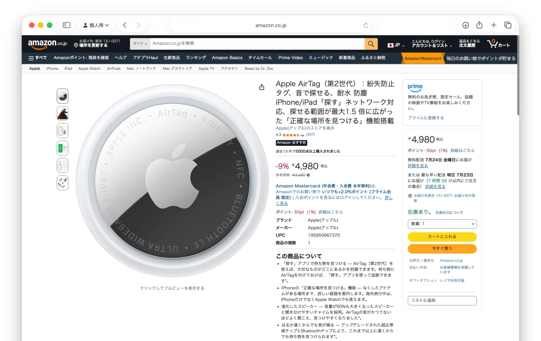
Task: Select Beats by Dr. Dre subnav tab
Action: (x=259, y=68)
